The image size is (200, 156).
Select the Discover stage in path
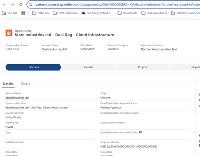coord(33,67)
